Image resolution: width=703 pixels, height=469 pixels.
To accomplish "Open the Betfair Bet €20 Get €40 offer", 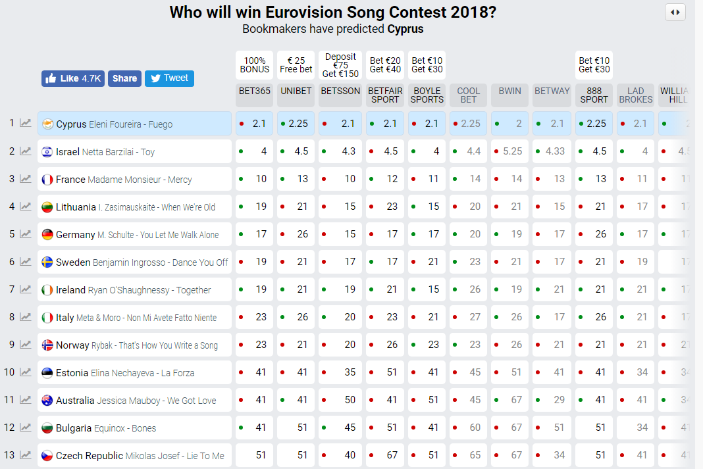I will click(x=385, y=65).
